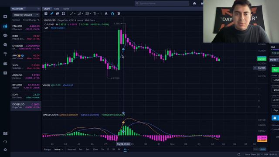
Task: Select the 30m chart interval
Action: tap(95, 149)
